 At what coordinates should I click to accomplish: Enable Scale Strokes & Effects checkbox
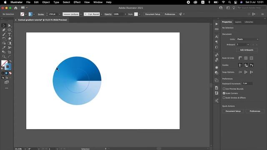pos(224,97)
